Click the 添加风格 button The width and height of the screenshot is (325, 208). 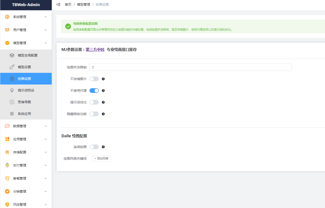[101, 159]
